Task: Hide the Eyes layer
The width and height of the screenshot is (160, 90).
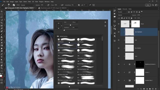Action: (x=119, y=56)
